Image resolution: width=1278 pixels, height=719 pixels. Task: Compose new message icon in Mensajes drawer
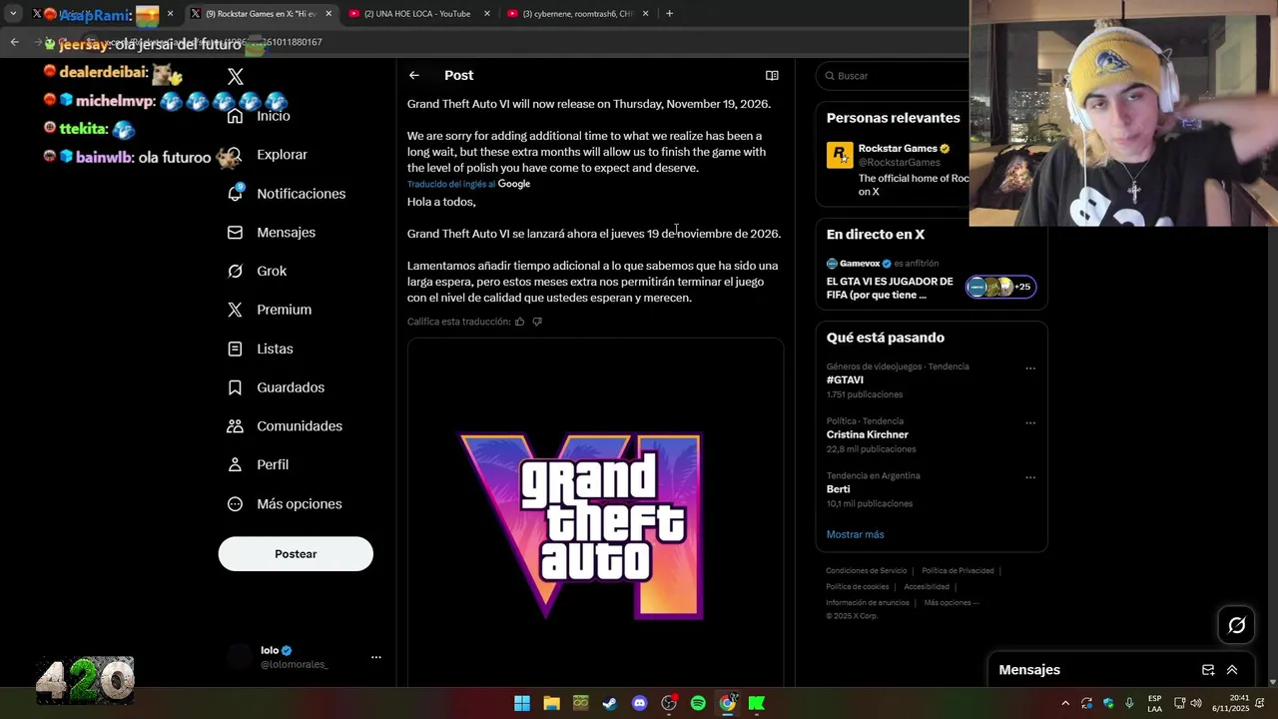pos(1208,670)
